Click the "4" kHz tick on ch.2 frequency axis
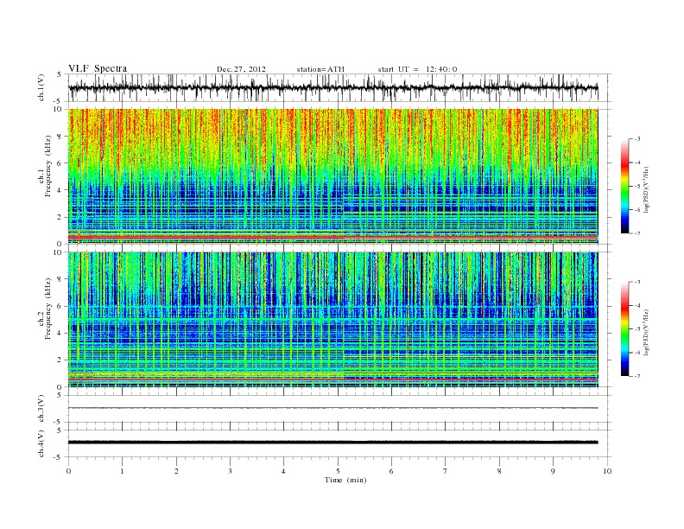 [60, 333]
